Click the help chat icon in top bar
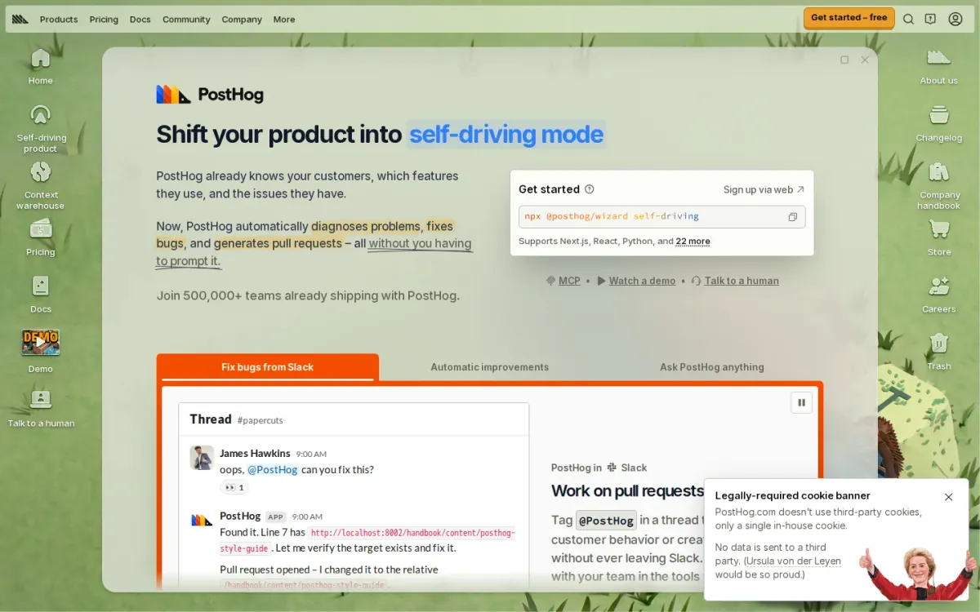Screen dimensions: 980x612 (930, 19)
